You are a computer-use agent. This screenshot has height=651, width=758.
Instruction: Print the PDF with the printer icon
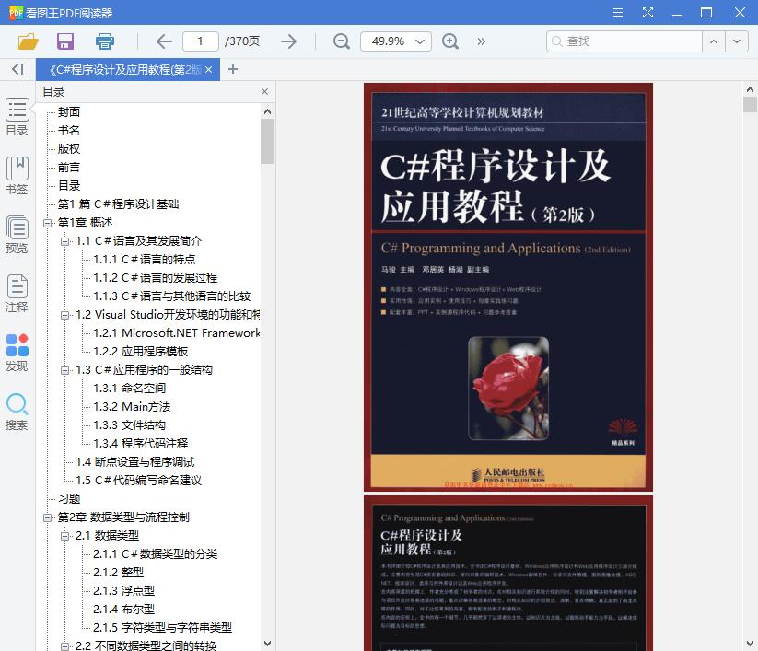pyautogui.click(x=105, y=41)
